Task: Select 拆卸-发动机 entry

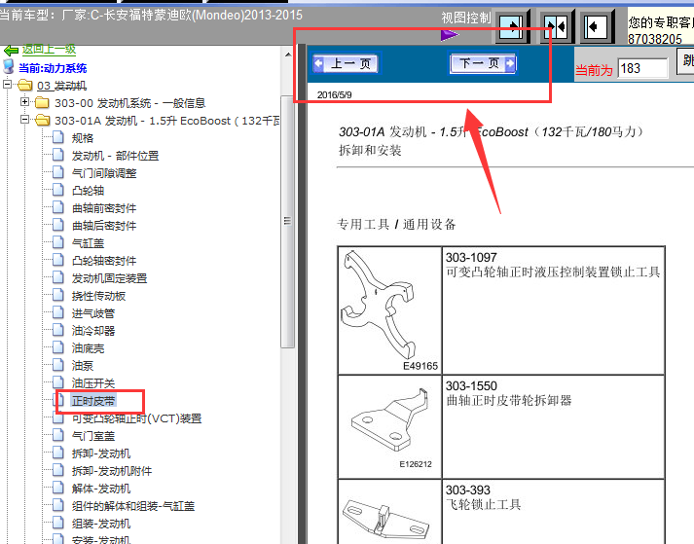Action: coord(101,453)
